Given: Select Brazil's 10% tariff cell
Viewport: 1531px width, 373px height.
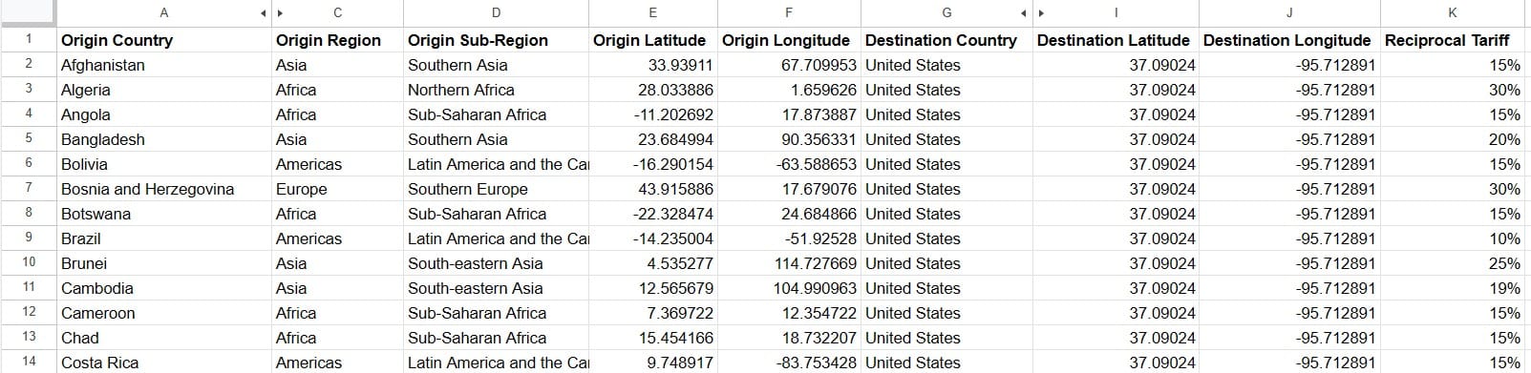Looking at the screenshot, I should pos(1452,238).
